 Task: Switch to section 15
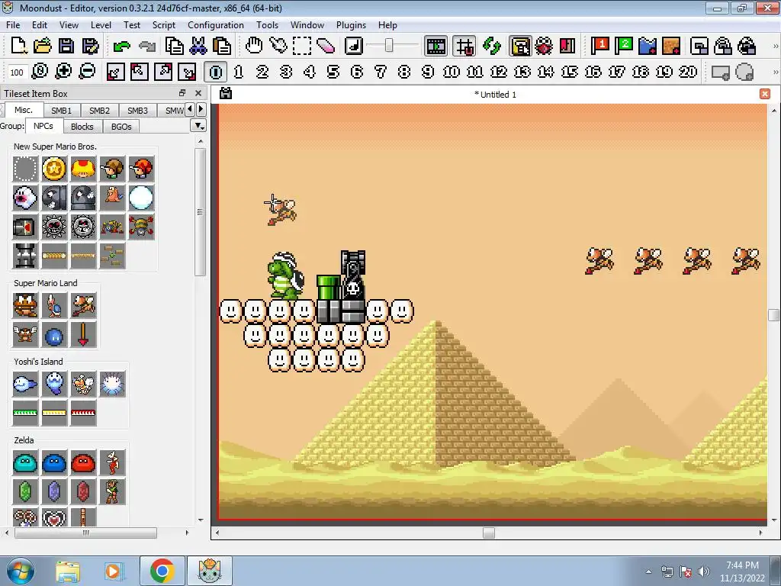569,72
